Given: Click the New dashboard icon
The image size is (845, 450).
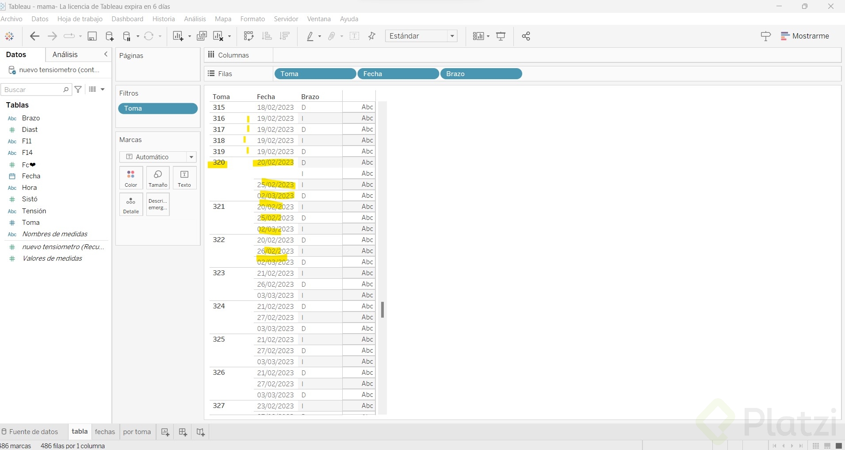Looking at the screenshot, I should (x=183, y=432).
